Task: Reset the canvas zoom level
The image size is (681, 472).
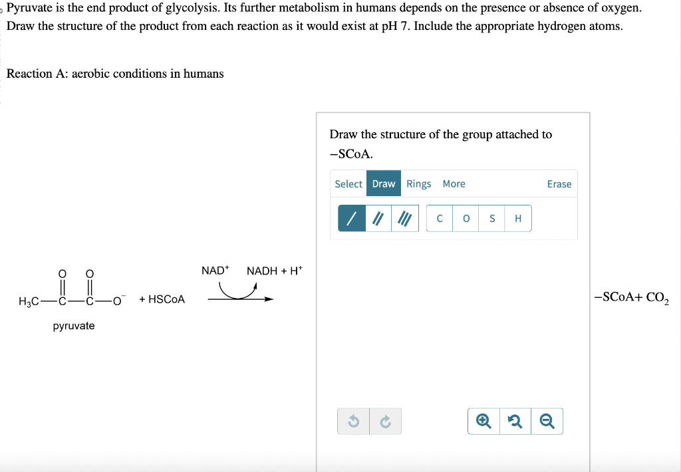Action: click(x=515, y=421)
